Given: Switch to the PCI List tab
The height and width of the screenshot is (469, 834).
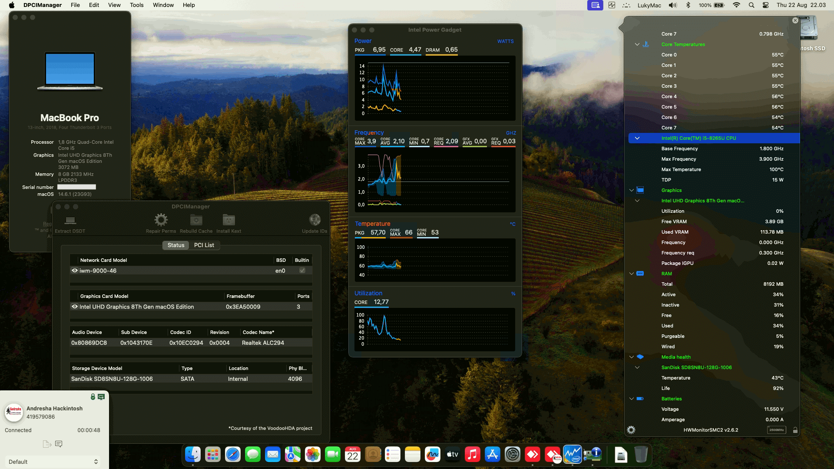Looking at the screenshot, I should [x=204, y=245].
